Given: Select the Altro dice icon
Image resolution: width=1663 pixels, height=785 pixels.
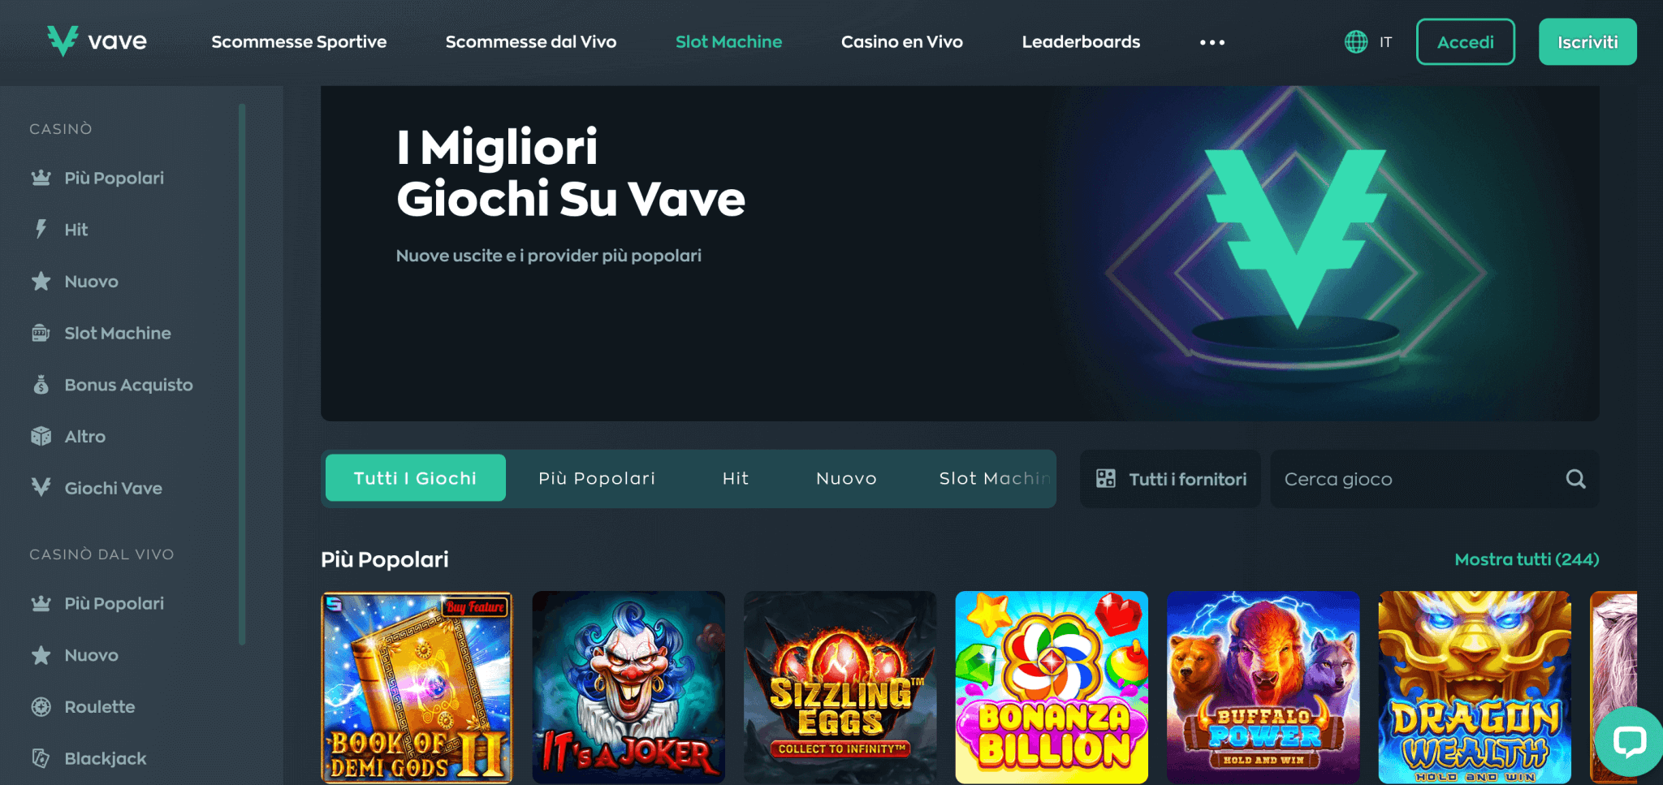Looking at the screenshot, I should click(41, 437).
